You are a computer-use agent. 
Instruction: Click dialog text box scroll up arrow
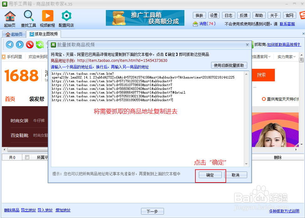(246, 74)
